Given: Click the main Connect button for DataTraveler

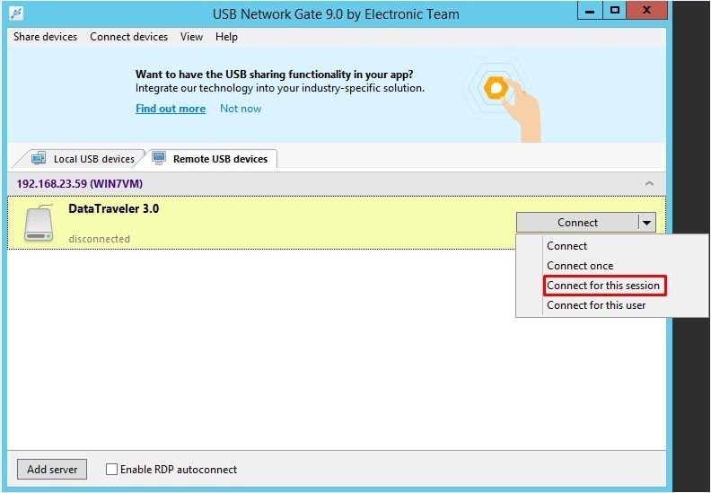Looking at the screenshot, I should pos(577,223).
